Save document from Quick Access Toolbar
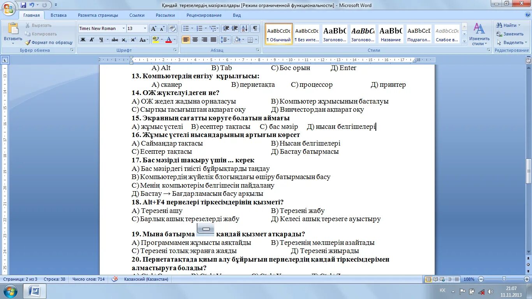The height and width of the screenshot is (299, 532). [x=23, y=5]
